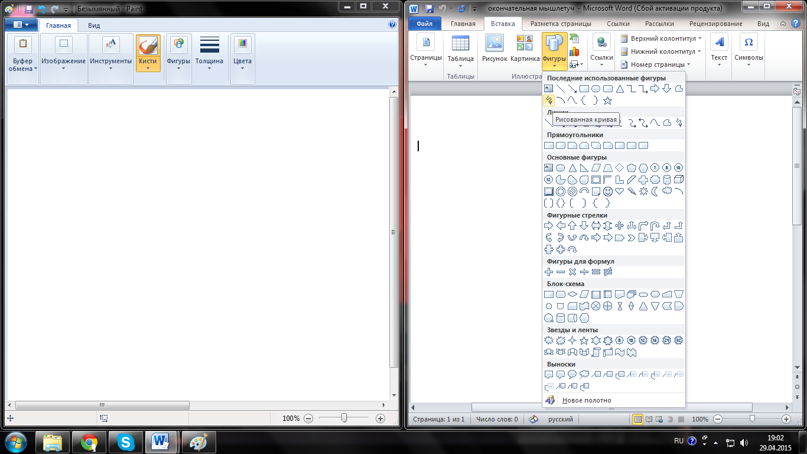Expand Цвета colors group in Paint
807x454 pixels.
(242, 58)
